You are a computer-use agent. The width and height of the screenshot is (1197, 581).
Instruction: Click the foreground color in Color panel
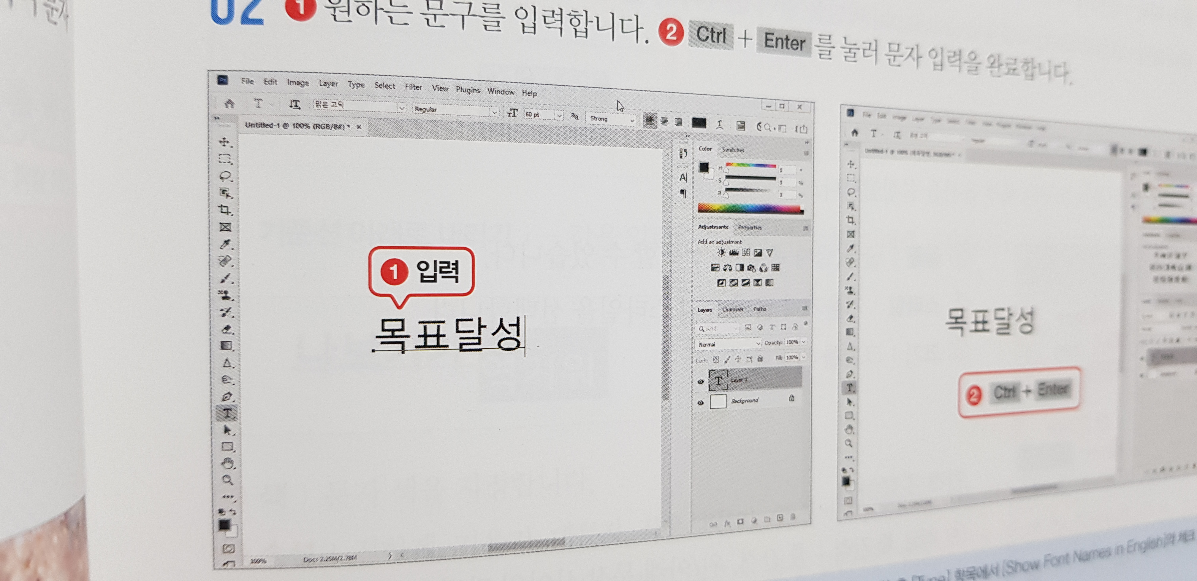[704, 167]
